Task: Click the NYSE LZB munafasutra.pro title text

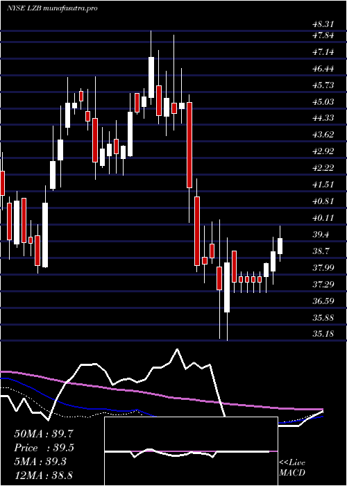Action: click(x=52, y=8)
